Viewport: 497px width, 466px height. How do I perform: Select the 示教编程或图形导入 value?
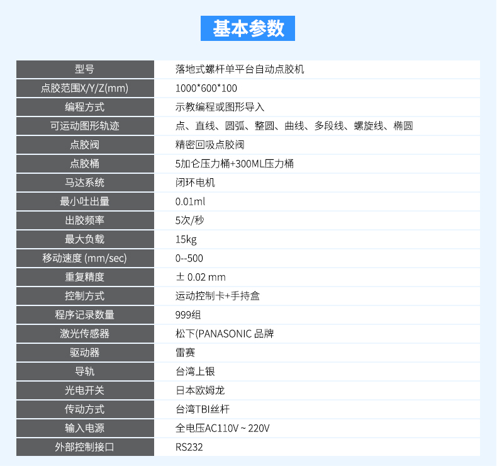(220, 107)
